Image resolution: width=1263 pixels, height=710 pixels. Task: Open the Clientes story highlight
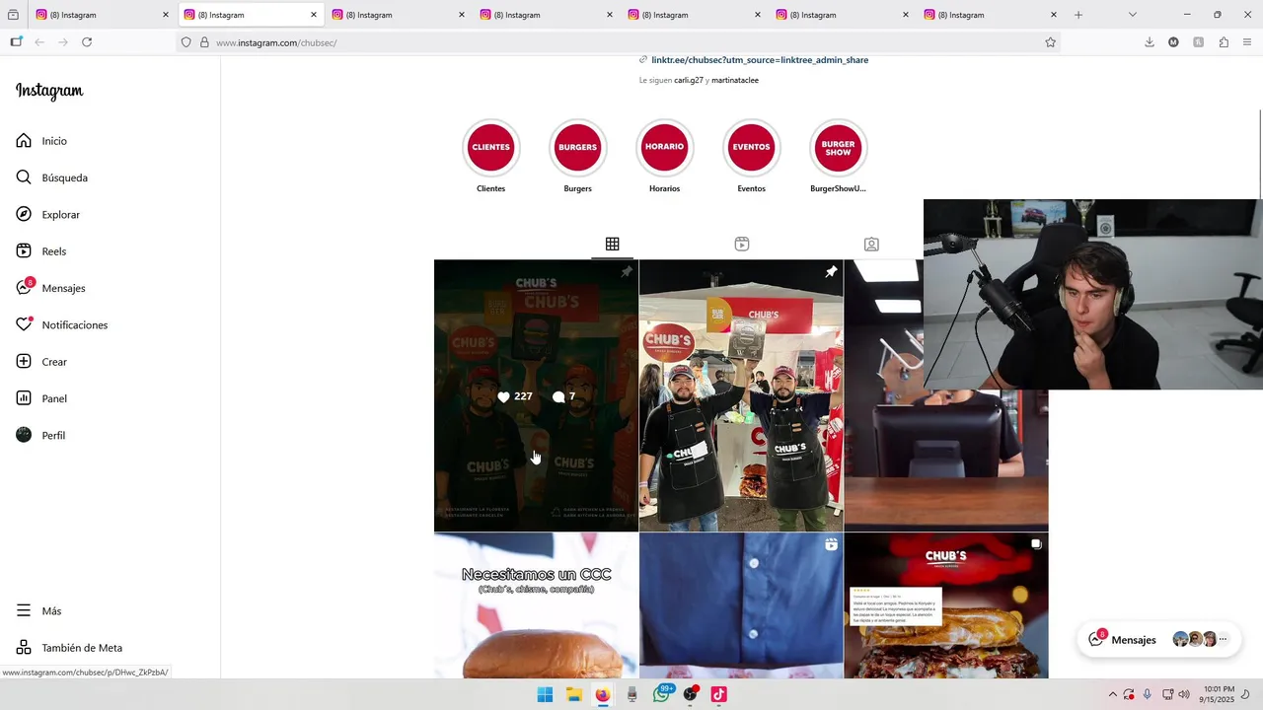tap(490, 148)
